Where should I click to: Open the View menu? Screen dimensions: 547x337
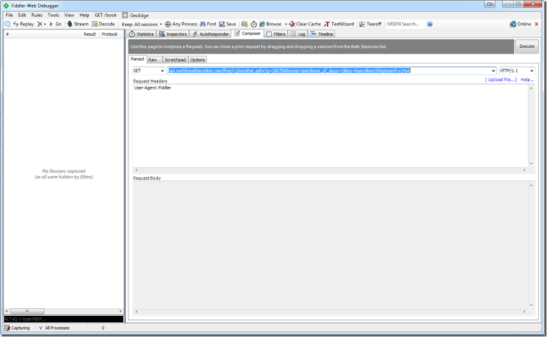coord(69,15)
